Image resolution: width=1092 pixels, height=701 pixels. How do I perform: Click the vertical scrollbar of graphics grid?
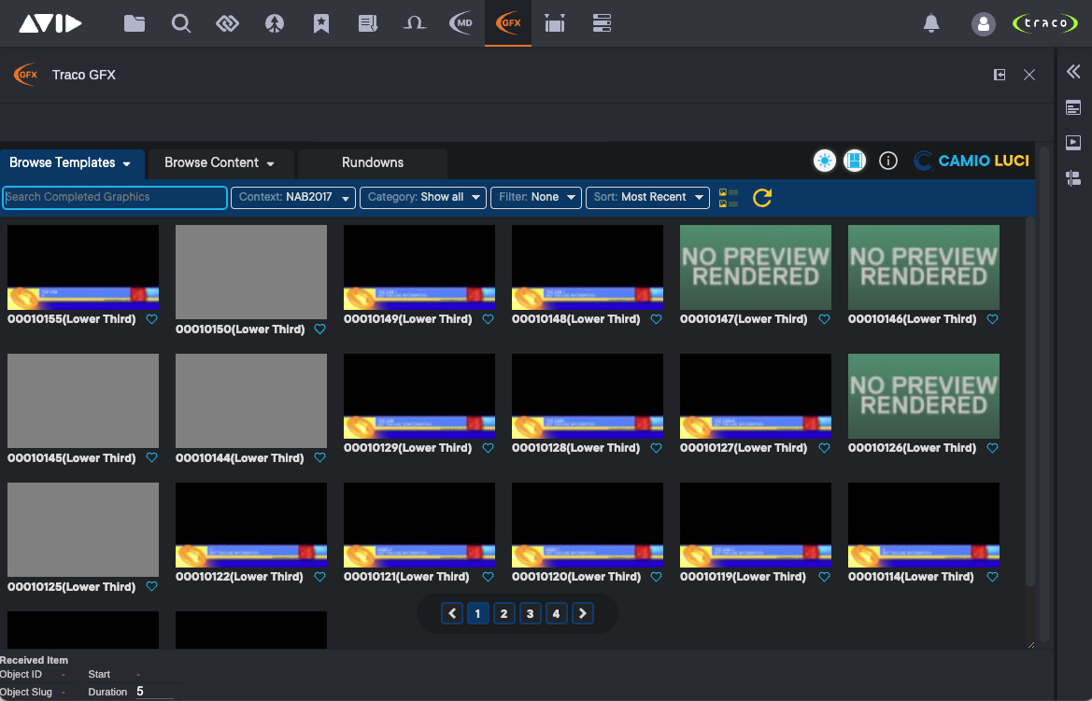click(x=1030, y=401)
